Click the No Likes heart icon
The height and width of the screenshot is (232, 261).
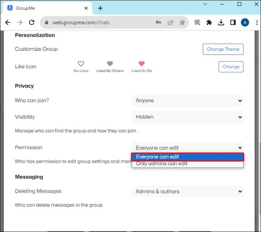click(x=81, y=64)
